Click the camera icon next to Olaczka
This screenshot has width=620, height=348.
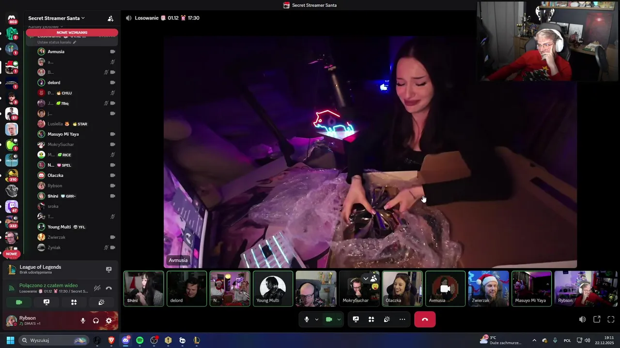[112, 175]
